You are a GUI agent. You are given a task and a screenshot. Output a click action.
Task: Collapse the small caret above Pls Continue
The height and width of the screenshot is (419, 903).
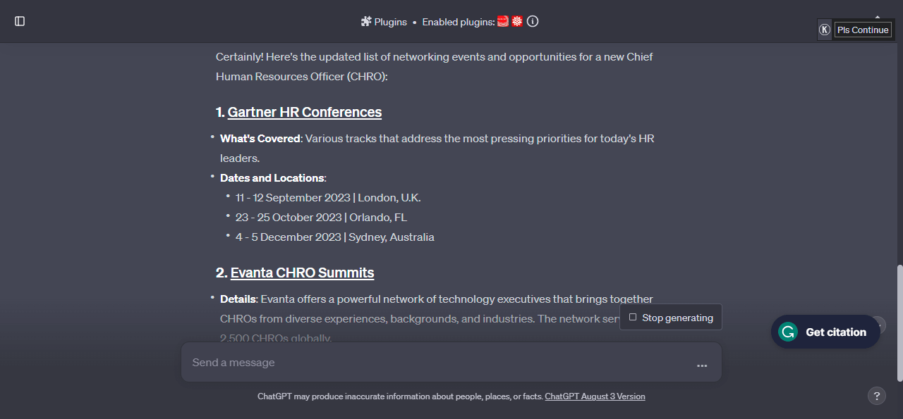(878, 15)
